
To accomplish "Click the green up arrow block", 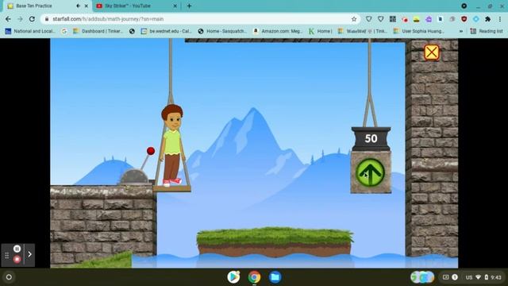I will [371, 172].
